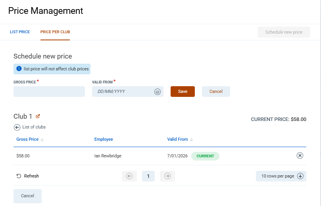Remove the $58.00 price row with X icon

pos(300,156)
